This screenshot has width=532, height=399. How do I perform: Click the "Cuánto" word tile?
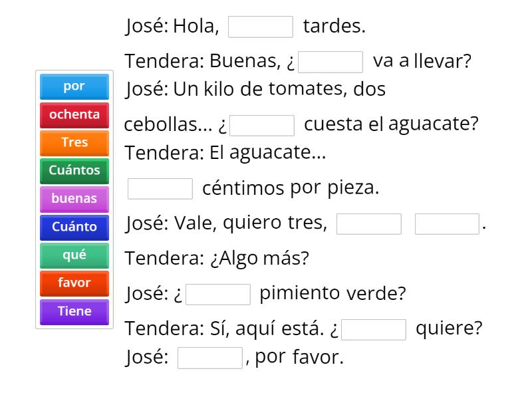click(74, 227)
